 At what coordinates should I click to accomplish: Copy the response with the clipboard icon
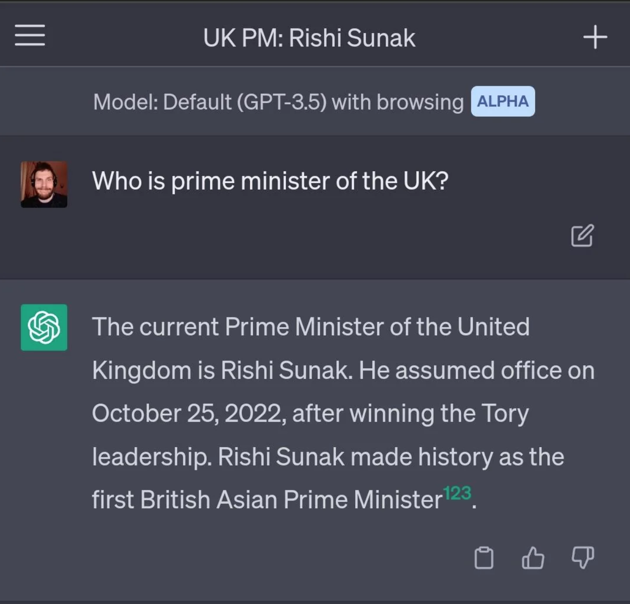(x=484, y=558)
